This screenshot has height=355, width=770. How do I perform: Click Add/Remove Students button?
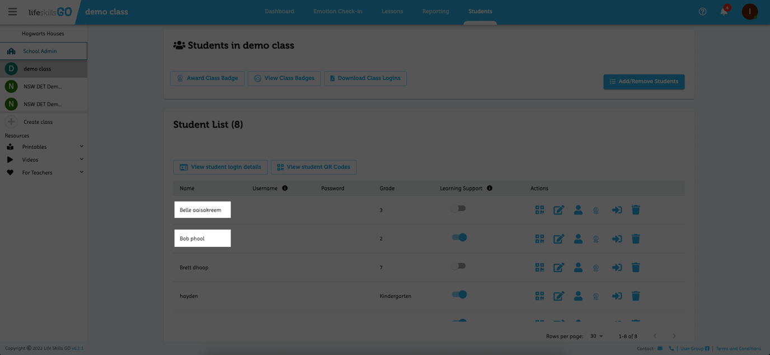click(644, 82)
